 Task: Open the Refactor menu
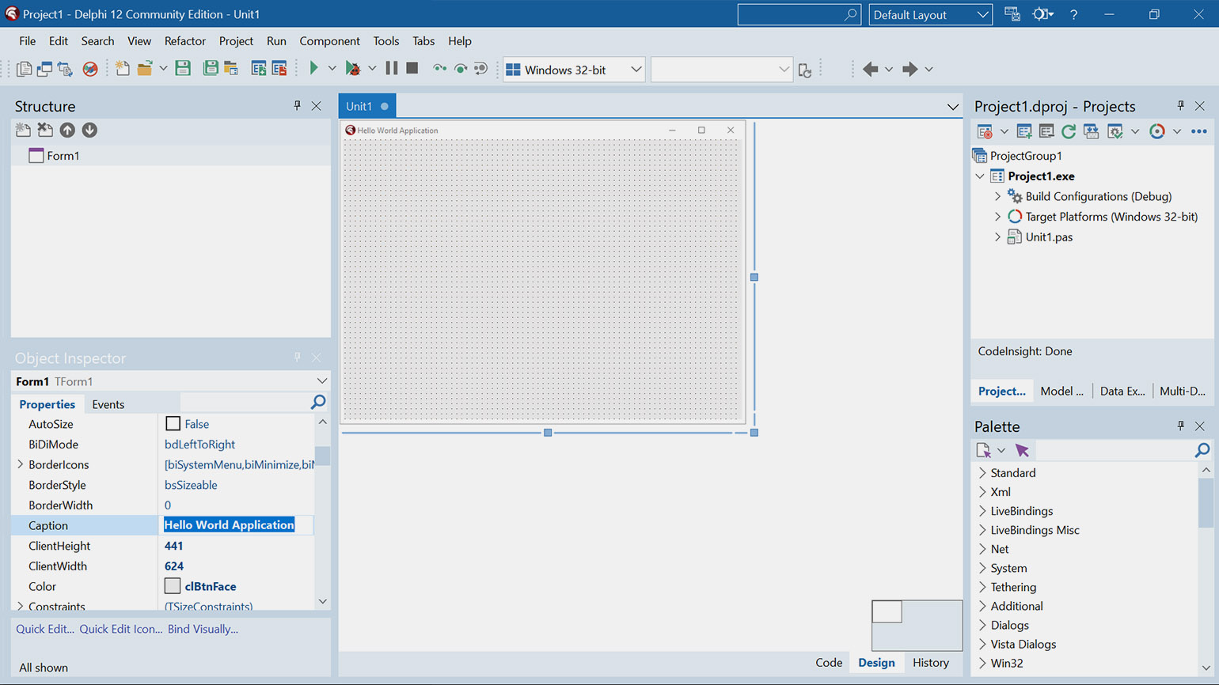[x=184, y=41]
